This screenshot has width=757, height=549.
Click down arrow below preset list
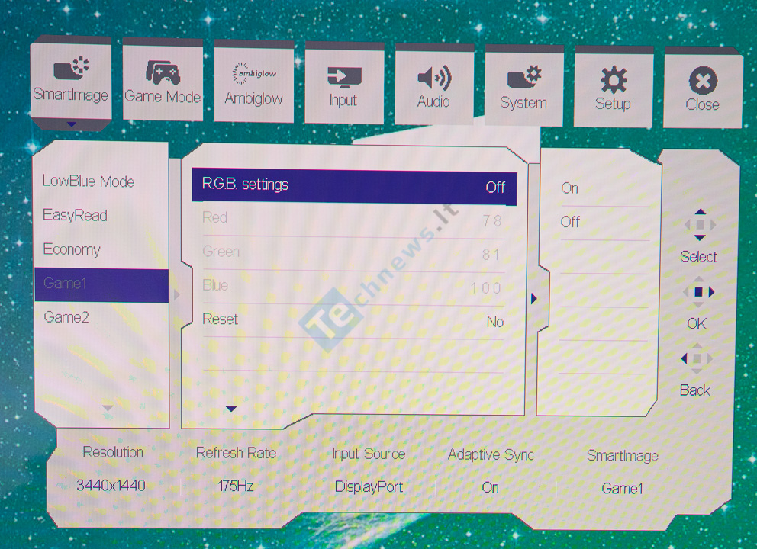(x=108, y=408)
